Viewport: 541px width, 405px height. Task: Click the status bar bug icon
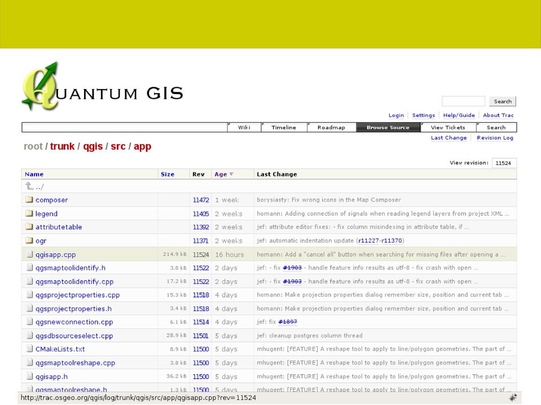513,398
